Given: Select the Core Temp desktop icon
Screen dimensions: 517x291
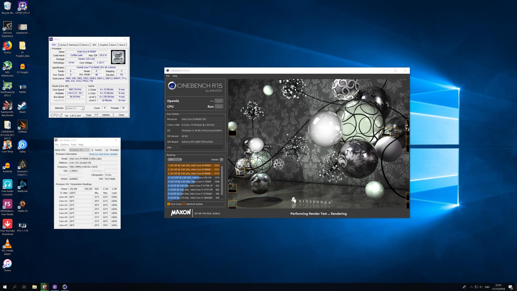Looking at the screenshot, I should (7, 147).
